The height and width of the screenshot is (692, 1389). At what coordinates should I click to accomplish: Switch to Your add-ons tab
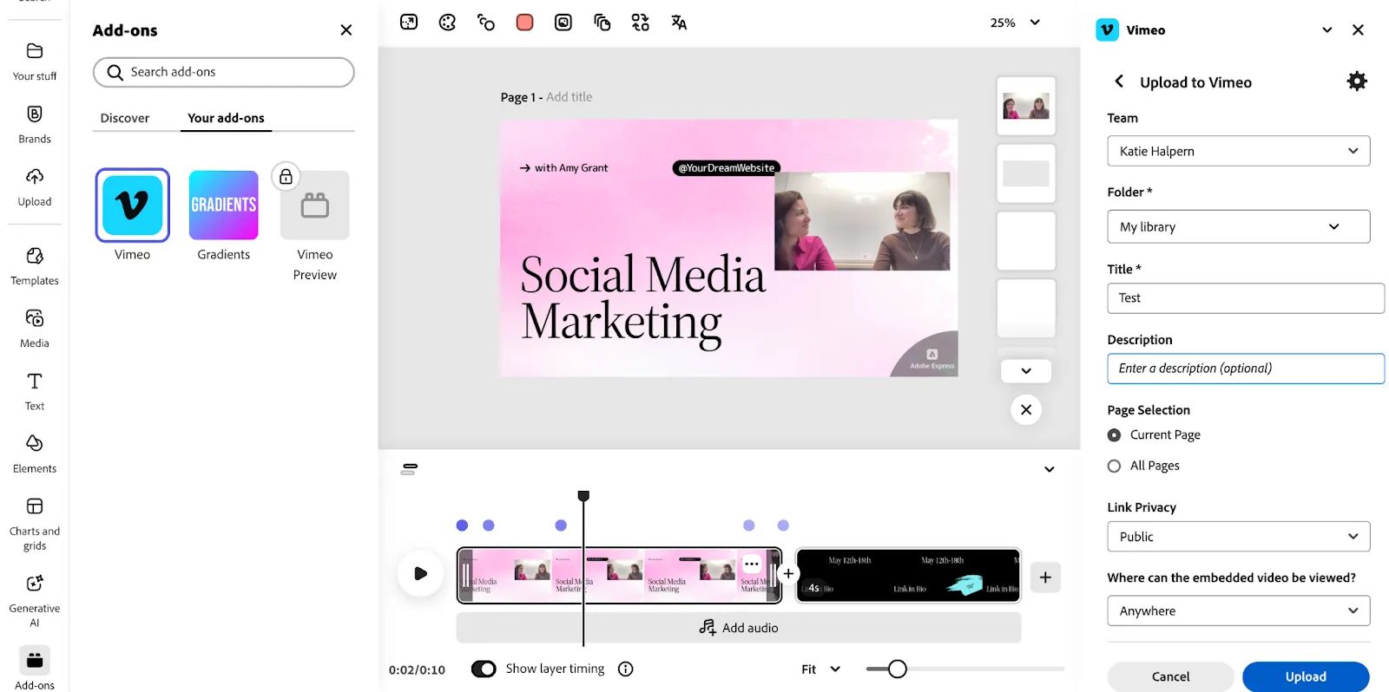pos(226,118)
